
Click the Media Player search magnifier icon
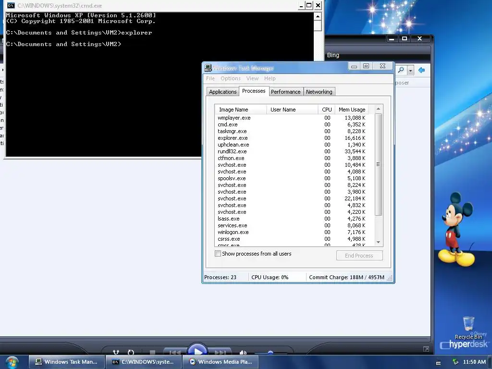point(401,70)
